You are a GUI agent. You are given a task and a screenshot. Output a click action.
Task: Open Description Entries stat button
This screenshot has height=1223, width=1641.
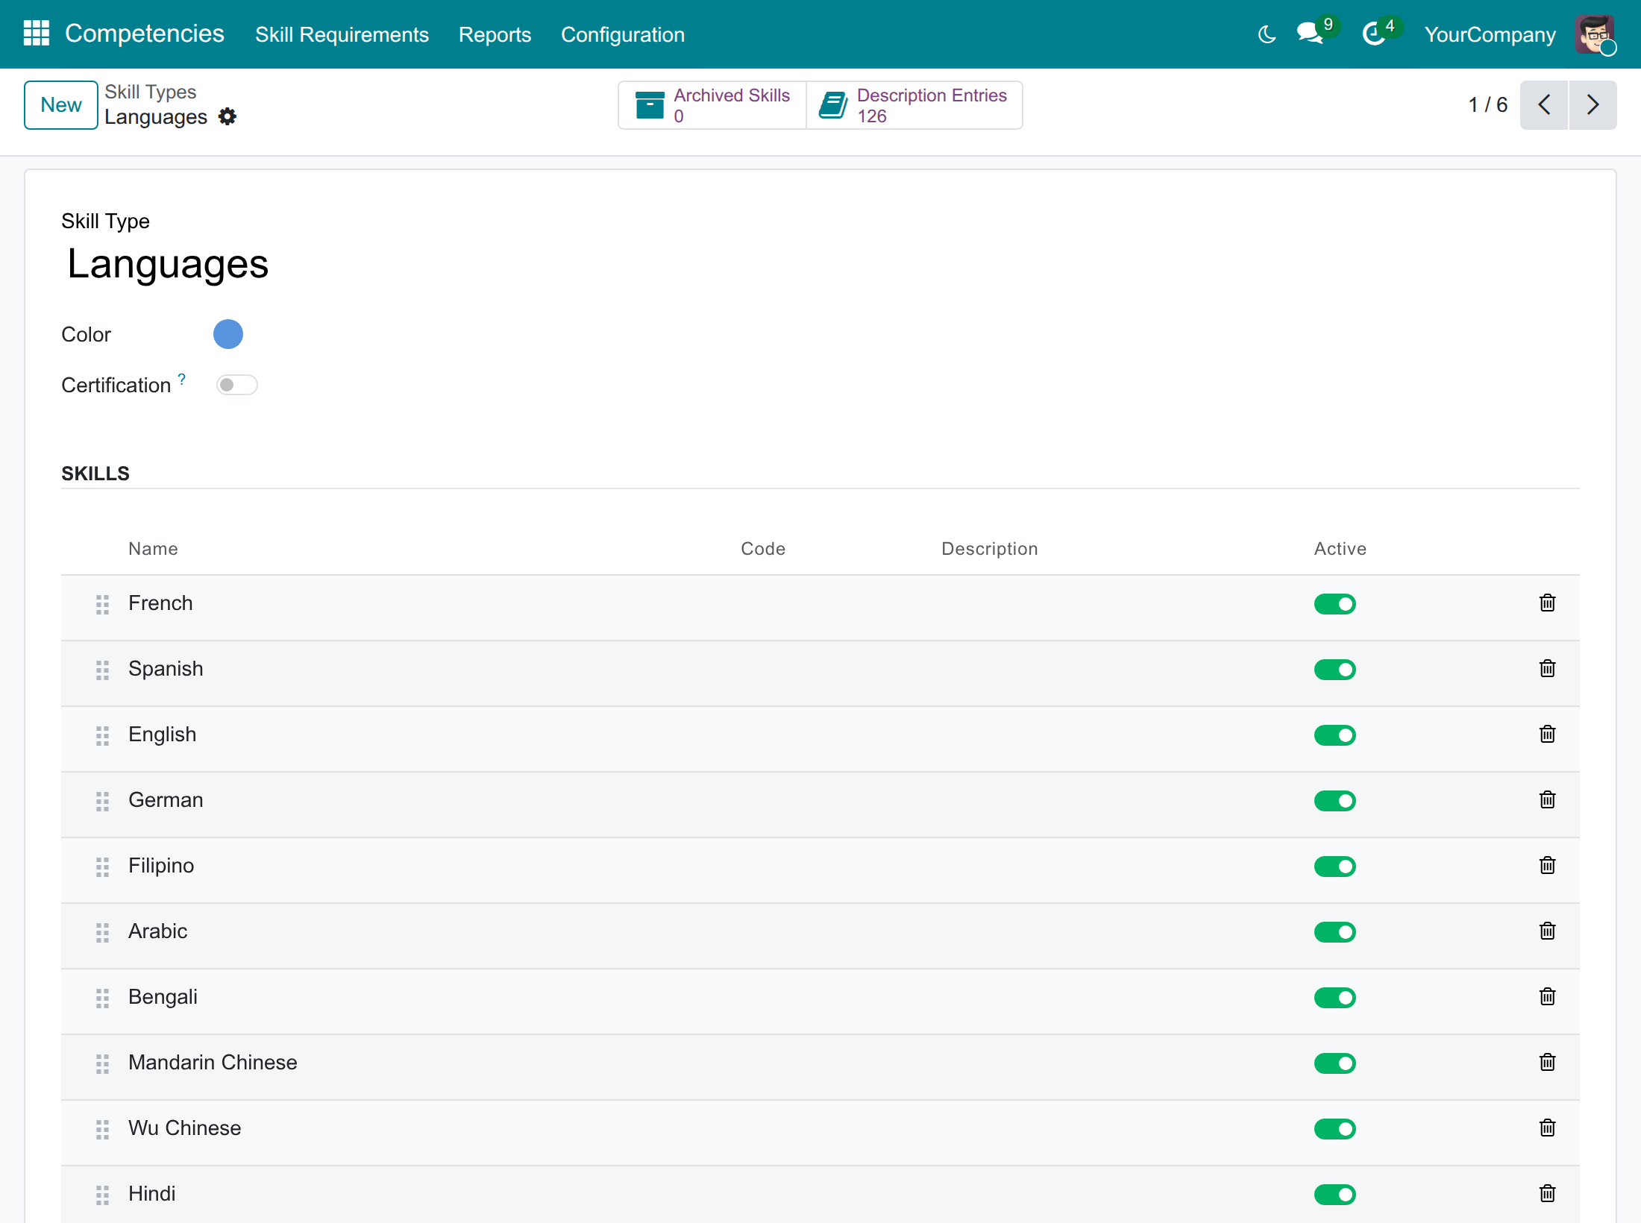914,105
